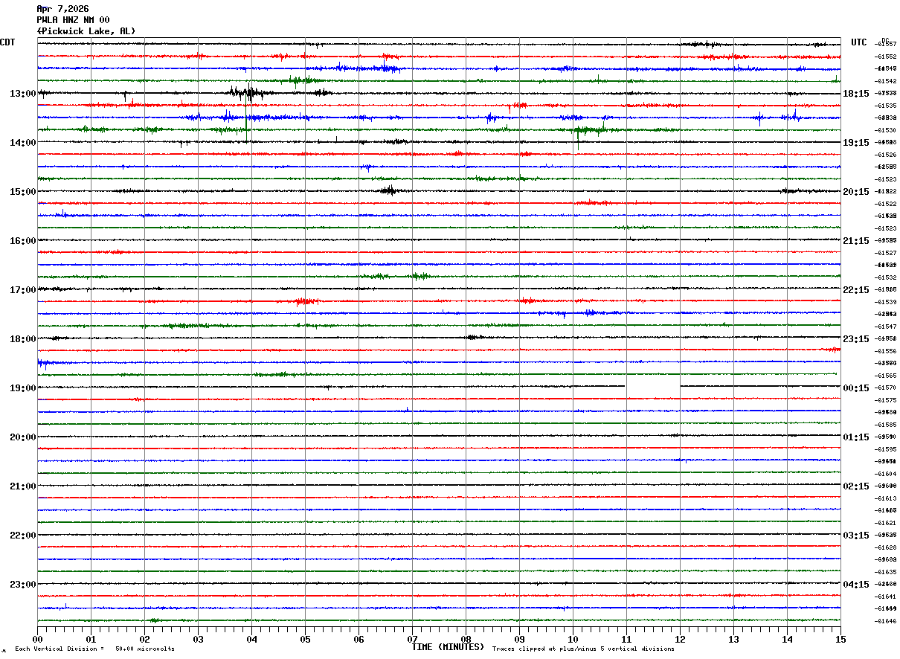Click the traces clipped footnote text
Image resolution: width=900 pixels, height=659 pixels.
pyautogui.click(x=583, y=649)
